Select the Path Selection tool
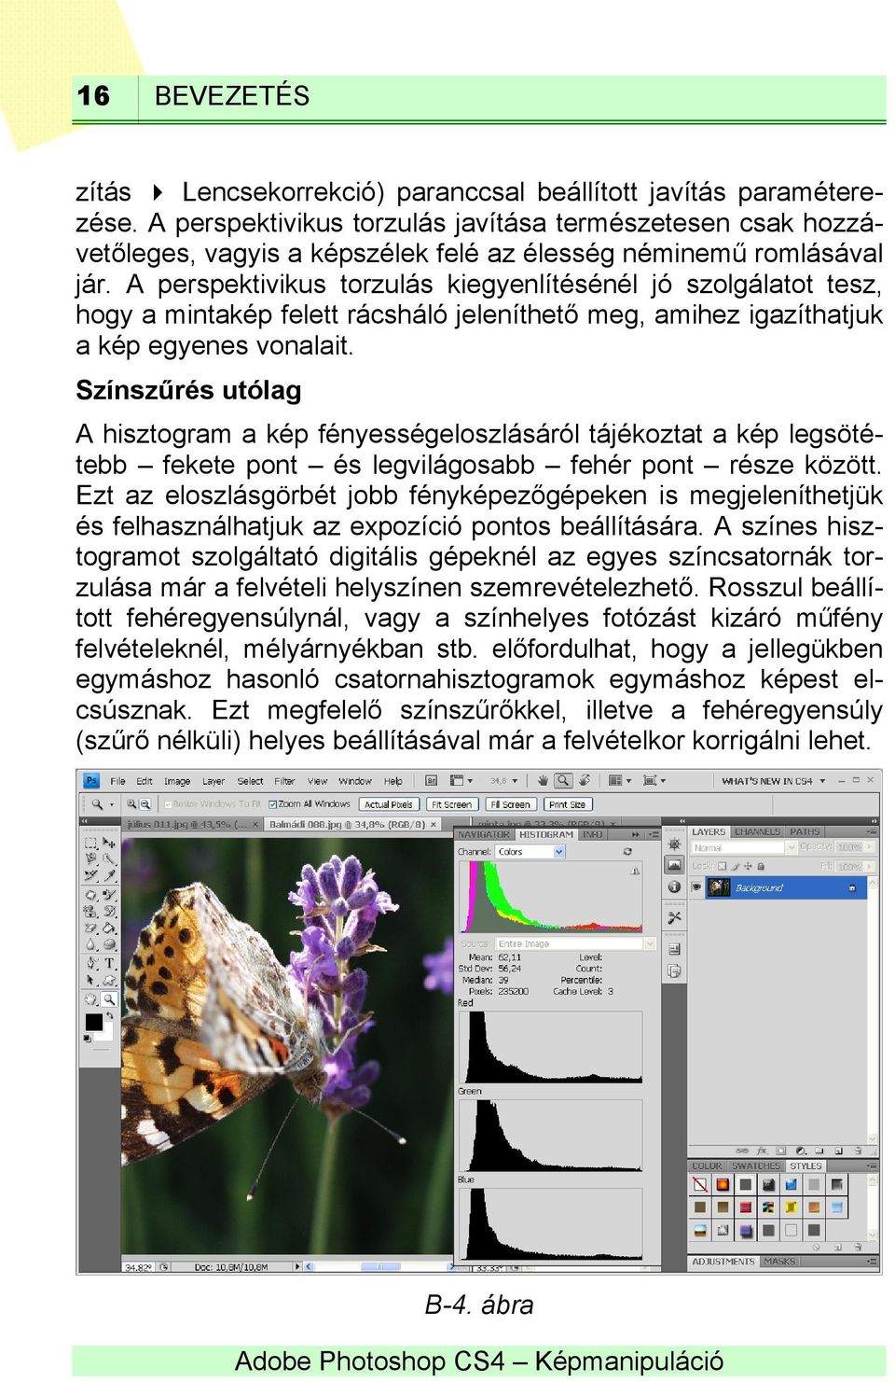Image resolution: width=895 pixels, height=1382 pixels. coord(90,980)
